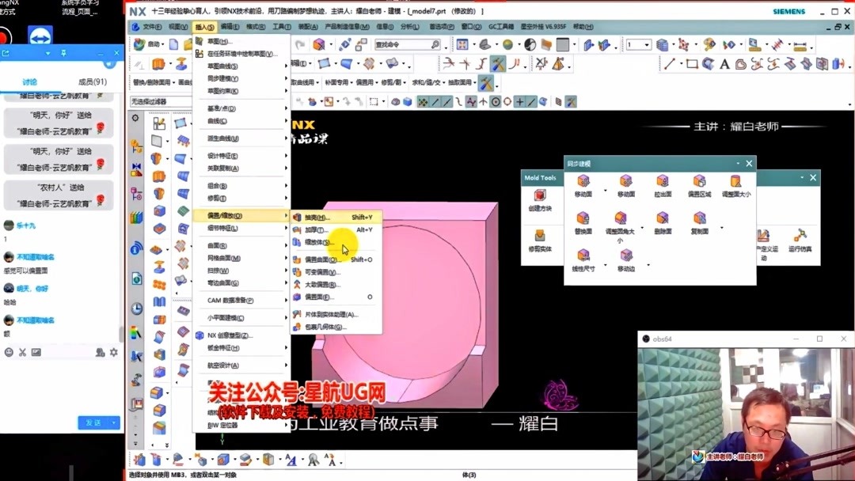Click 抽壳 in the 偏置/缩放 submenu

tap(315, 218)
